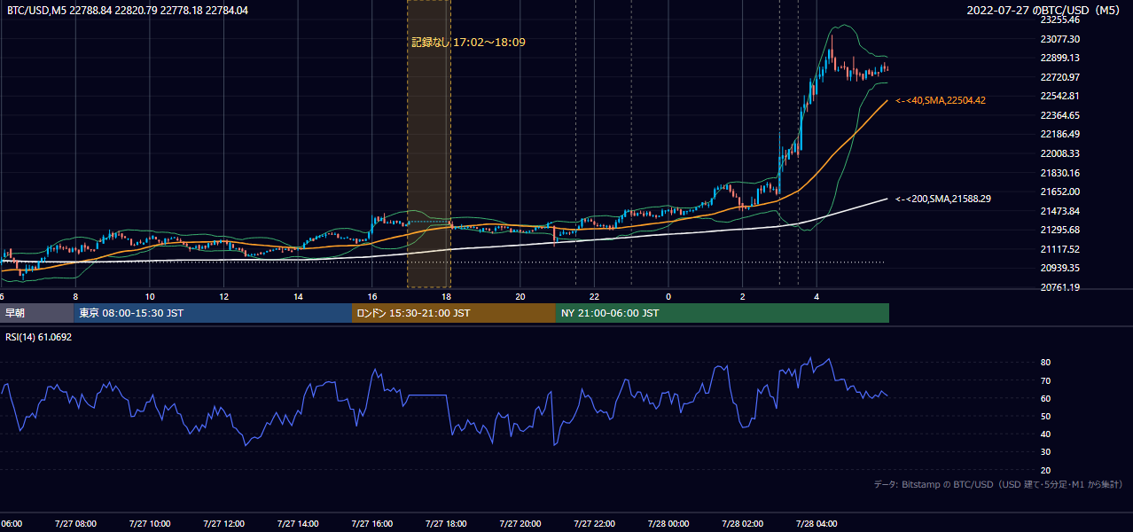Click the 7/27 14:00 time label
1133x532 pixels.
point(298,523)
